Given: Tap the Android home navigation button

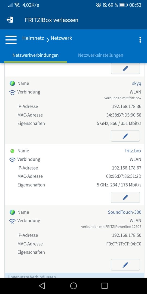Looking at the screenshot, I should point(73,286).
